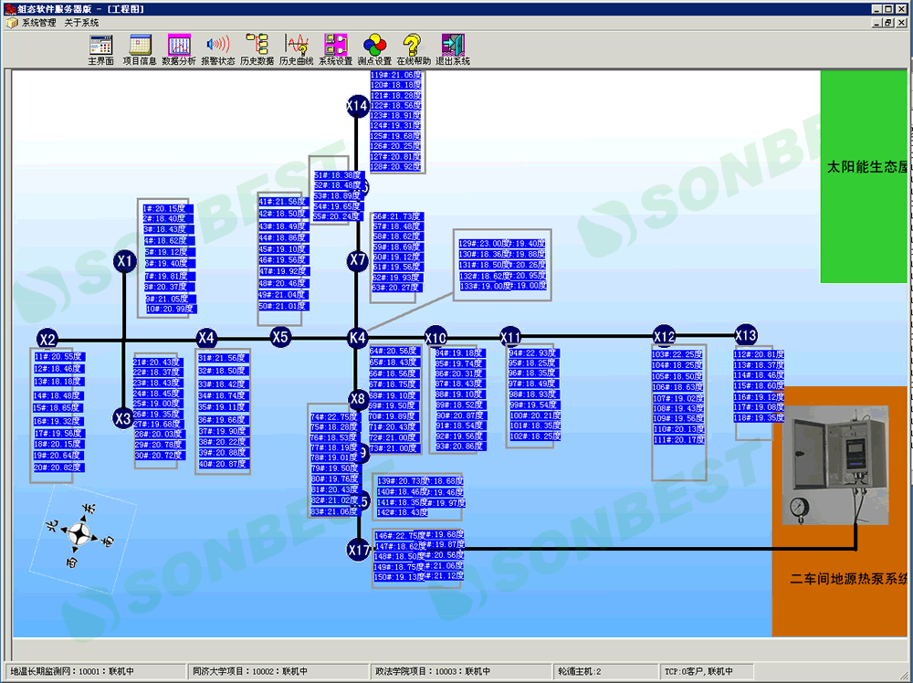
Task: Open 数据分析 data analysis tool
Action: click(x=179, y=49)
